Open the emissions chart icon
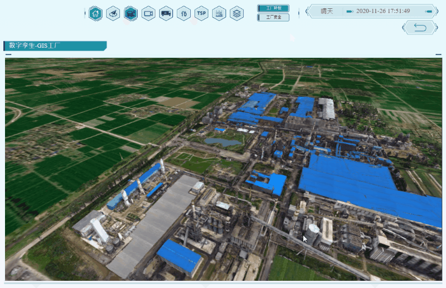Image resolution: width=446 pixels, height=288 pixels. point(219,13)
